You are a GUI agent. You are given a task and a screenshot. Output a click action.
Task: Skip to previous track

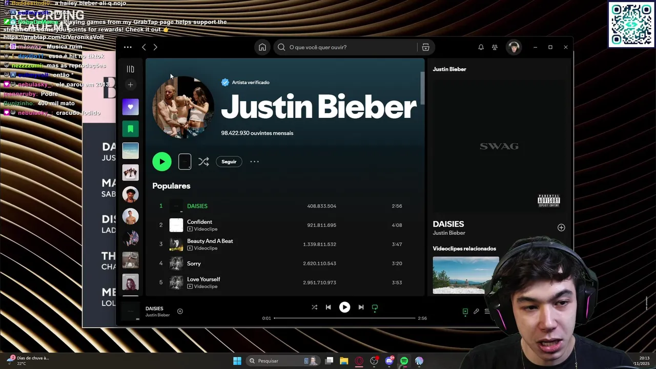(x=329, y=307)
